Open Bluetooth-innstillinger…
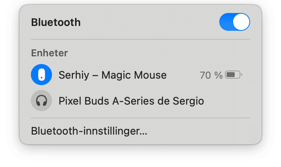The image size is (281, 167). point(89,131)
